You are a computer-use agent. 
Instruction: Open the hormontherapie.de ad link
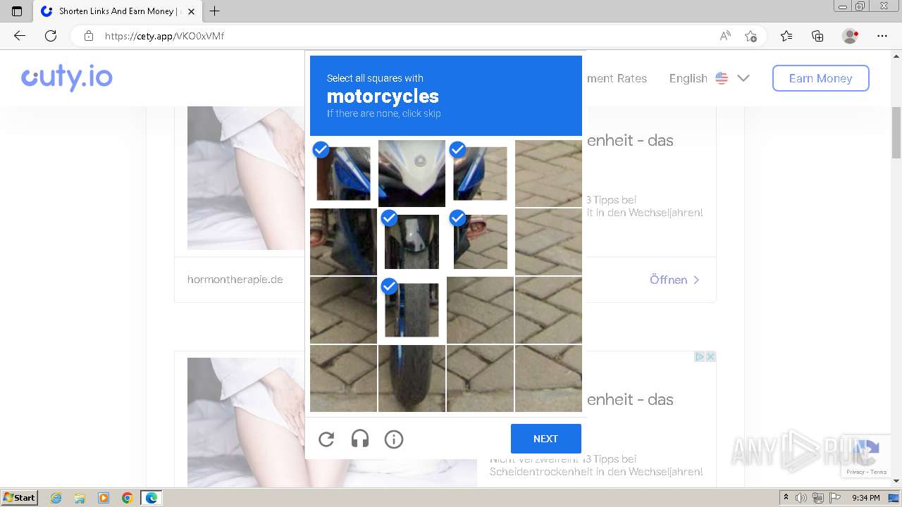pos(235,280)
